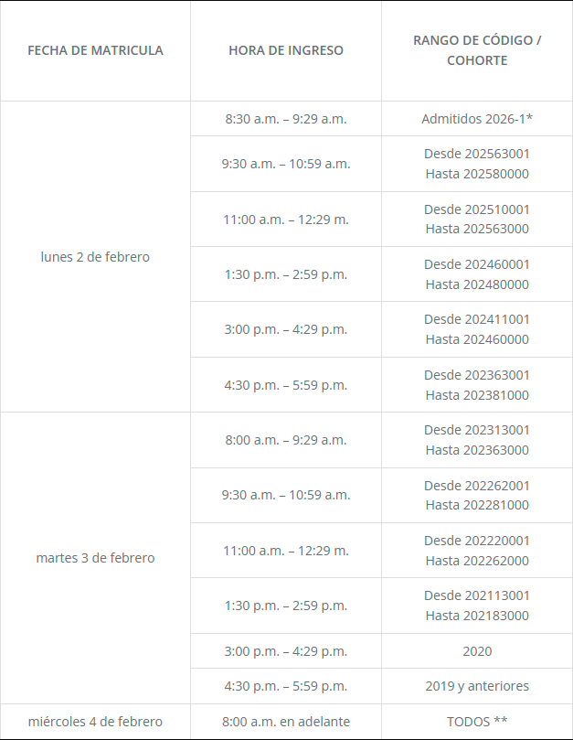Viewport: 573px width, 740px height.
Task: Click the Desde 202220001 Hasta 202262000 range
Action: tap(477, 551)
